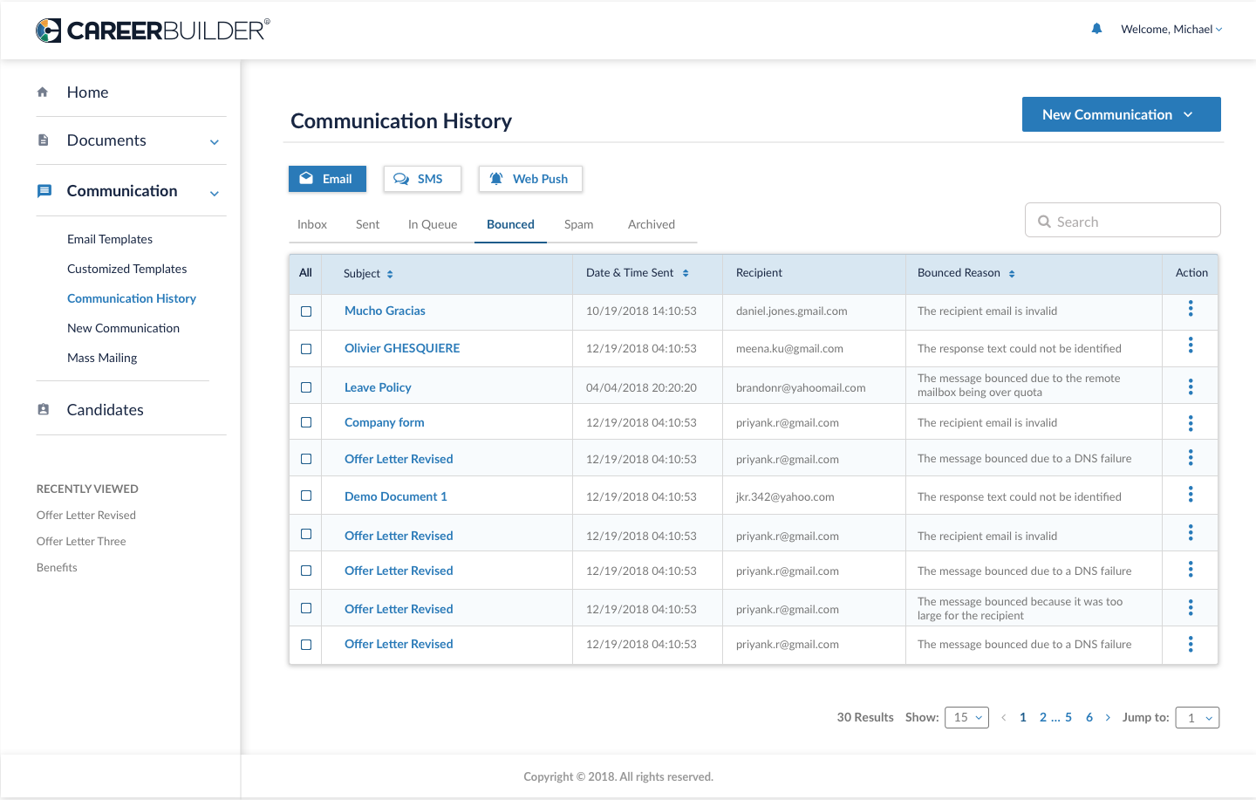Click the CareerBuilder logo

[153, 31]
